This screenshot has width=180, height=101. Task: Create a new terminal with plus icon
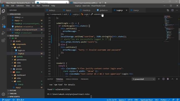pyautogui.click(x=159, y=79)
